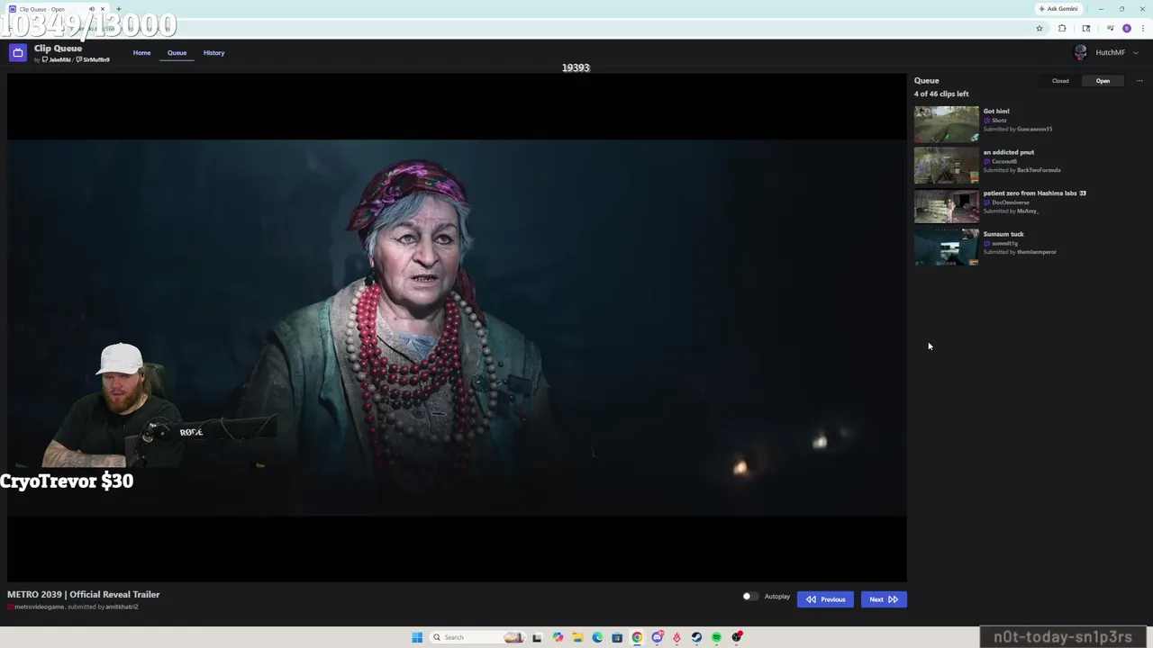The width and height of the screenshot is (1153, 648).
Task: Click submitter name Guncannon15
Action: point(1034,130)
